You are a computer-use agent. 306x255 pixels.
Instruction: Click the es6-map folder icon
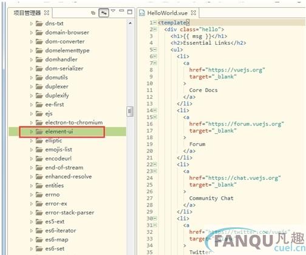point(39,240)
